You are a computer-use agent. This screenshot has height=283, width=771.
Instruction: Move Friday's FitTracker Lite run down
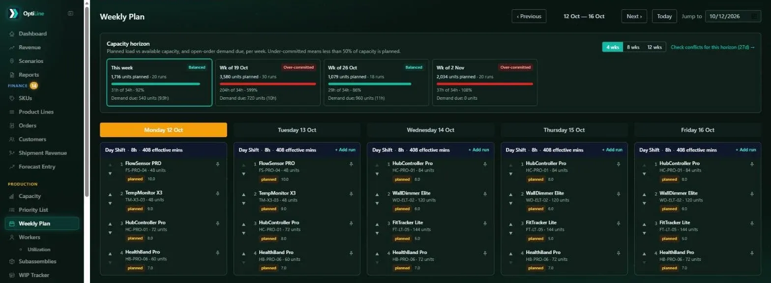click(x=644, y=232)
